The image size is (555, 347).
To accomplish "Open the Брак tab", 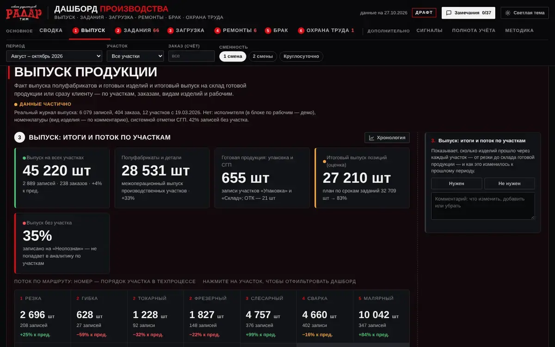I will coord(277,31).
